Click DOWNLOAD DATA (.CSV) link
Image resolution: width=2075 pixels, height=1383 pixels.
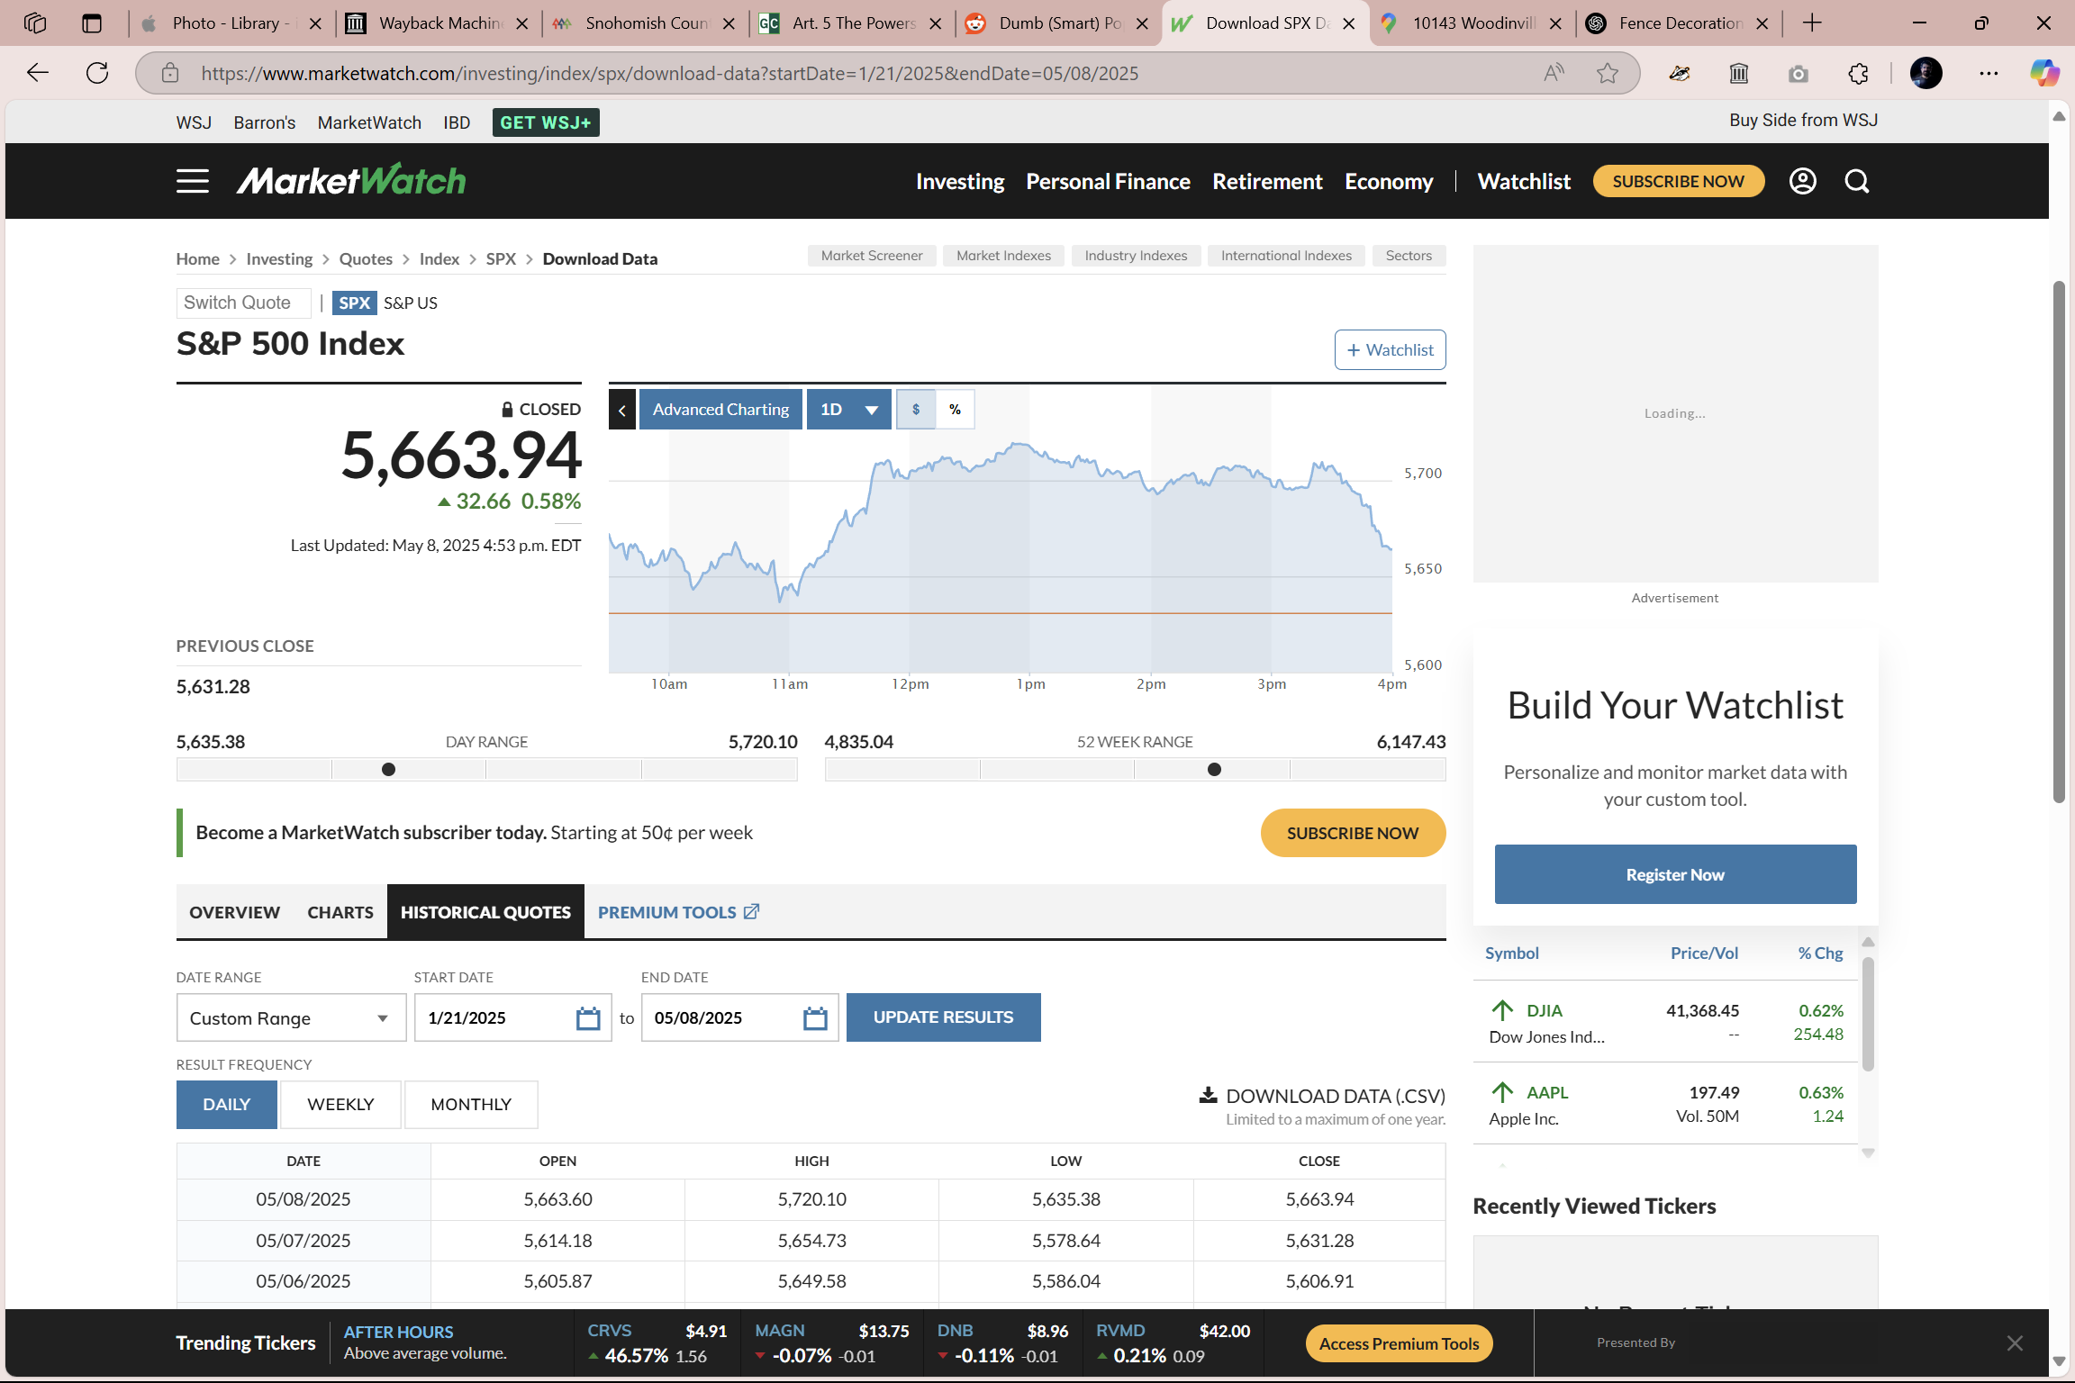tap(1322, 1096)
